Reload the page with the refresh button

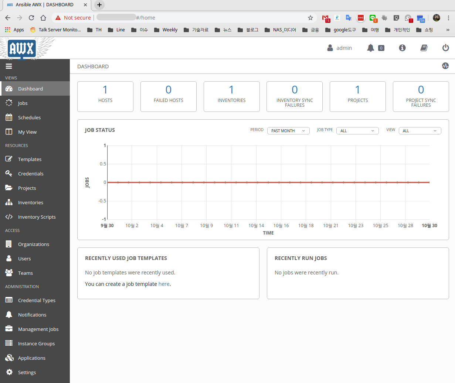(x=31, y=18)
